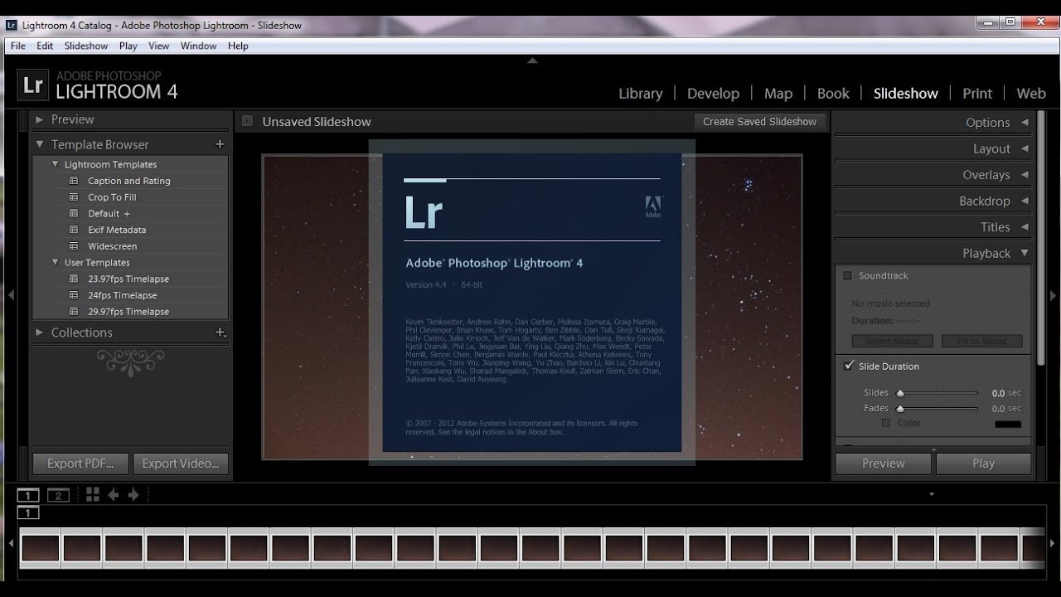Enable the Soundtrack checkbox

(x=847, y=275)
